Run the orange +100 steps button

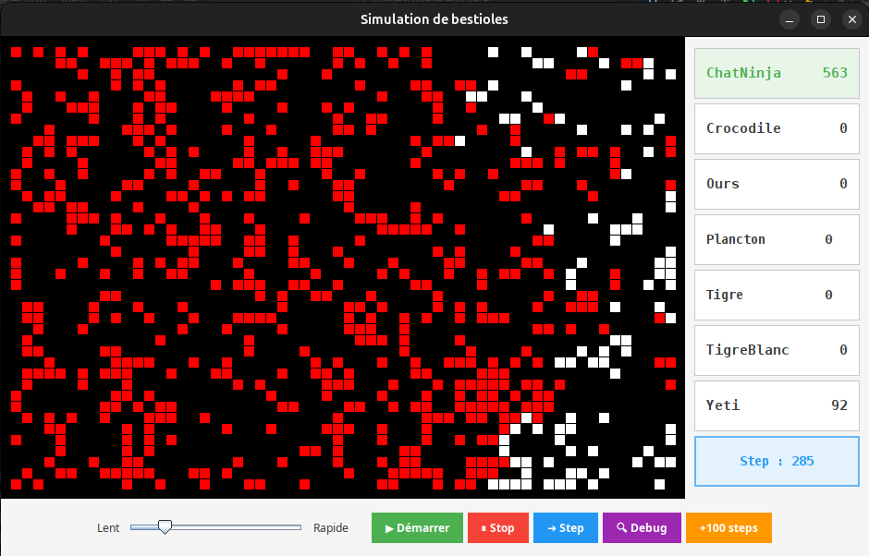tap(728, 528)
